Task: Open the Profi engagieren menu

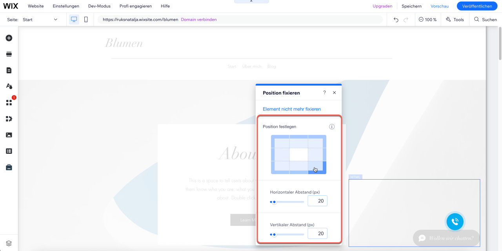Action: [x=136, y=6]
